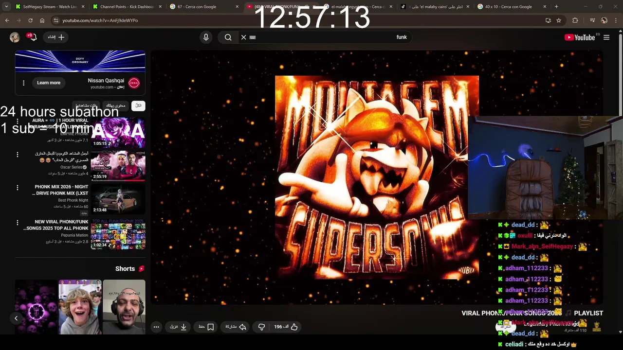Open the purple skulls Short
This screenshot has height=350, width=623.
[36, 307]
